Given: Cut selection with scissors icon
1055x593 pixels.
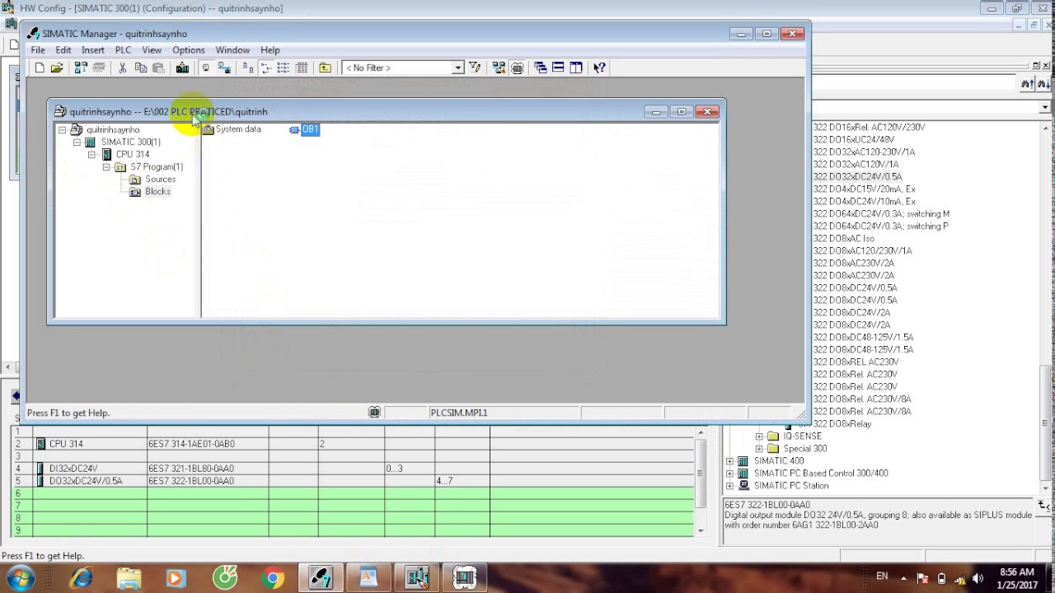Looking at the screenshot, I should tap(122, 68).
